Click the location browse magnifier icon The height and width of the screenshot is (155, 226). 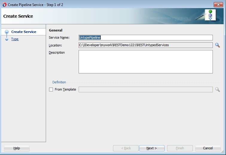point(217,45)
